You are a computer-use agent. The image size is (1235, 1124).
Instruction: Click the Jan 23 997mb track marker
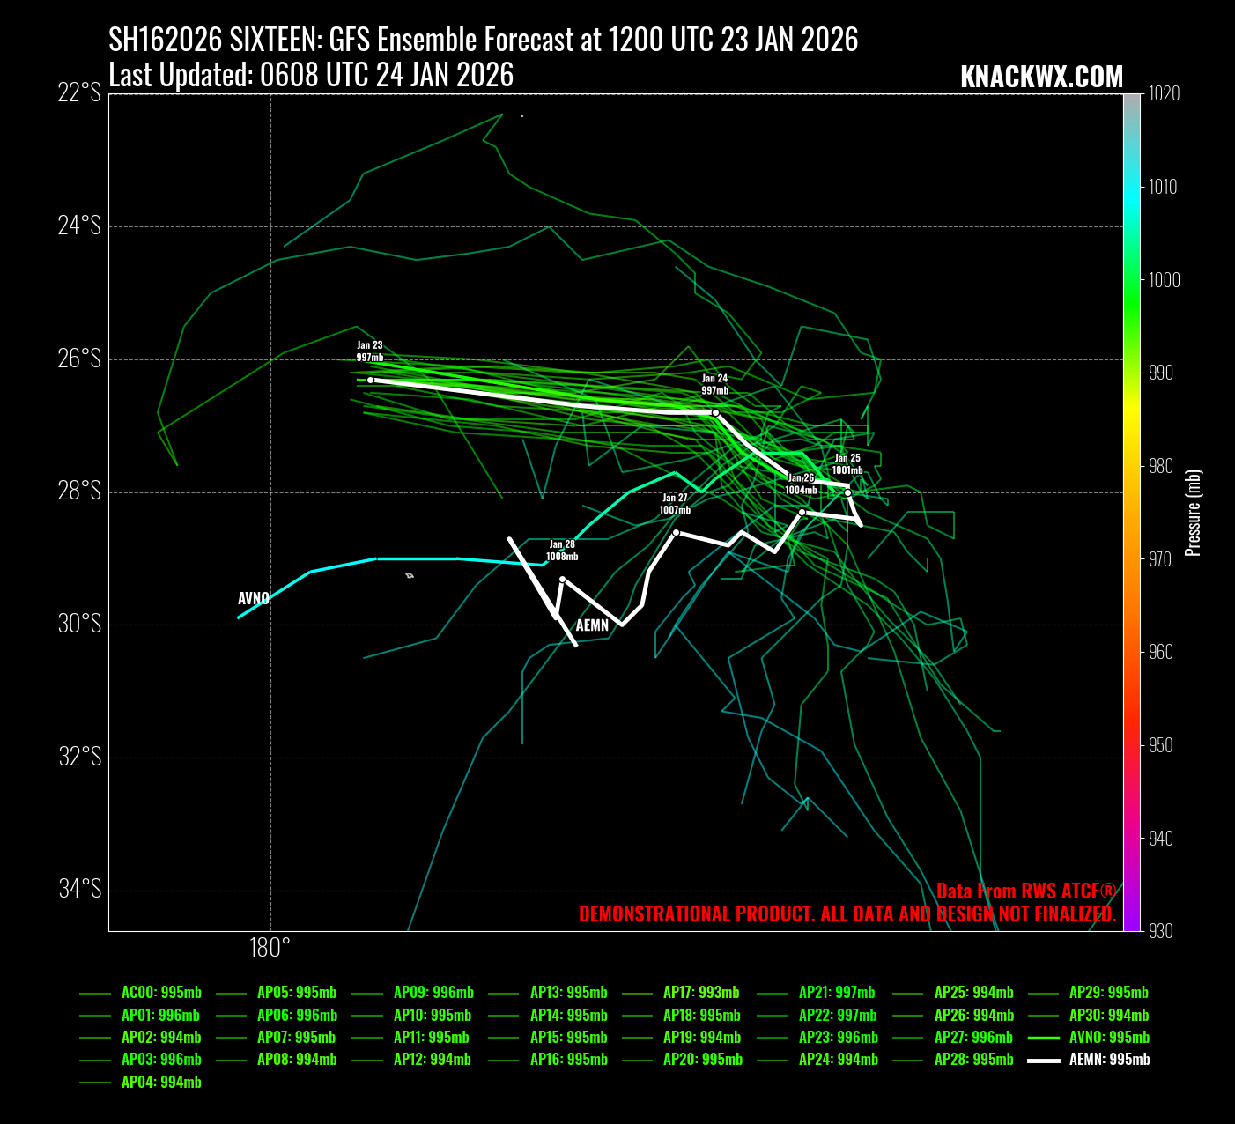coord(370,380)
